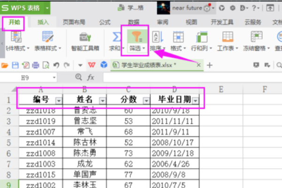Open Table Styles gallery

[47, 37]
